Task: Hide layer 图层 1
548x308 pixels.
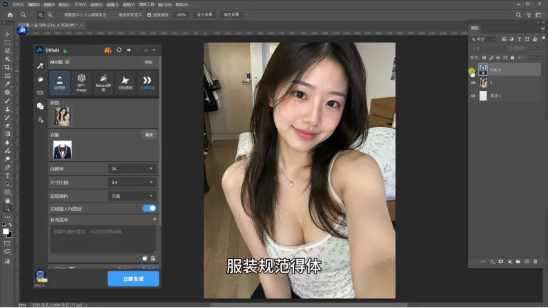Action: tap(473, 96)
